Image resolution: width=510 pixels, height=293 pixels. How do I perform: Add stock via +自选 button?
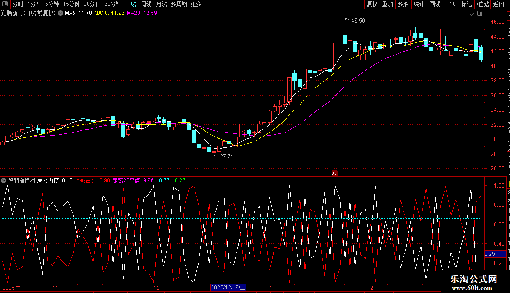pyautogui.click(x=482, y=4)
